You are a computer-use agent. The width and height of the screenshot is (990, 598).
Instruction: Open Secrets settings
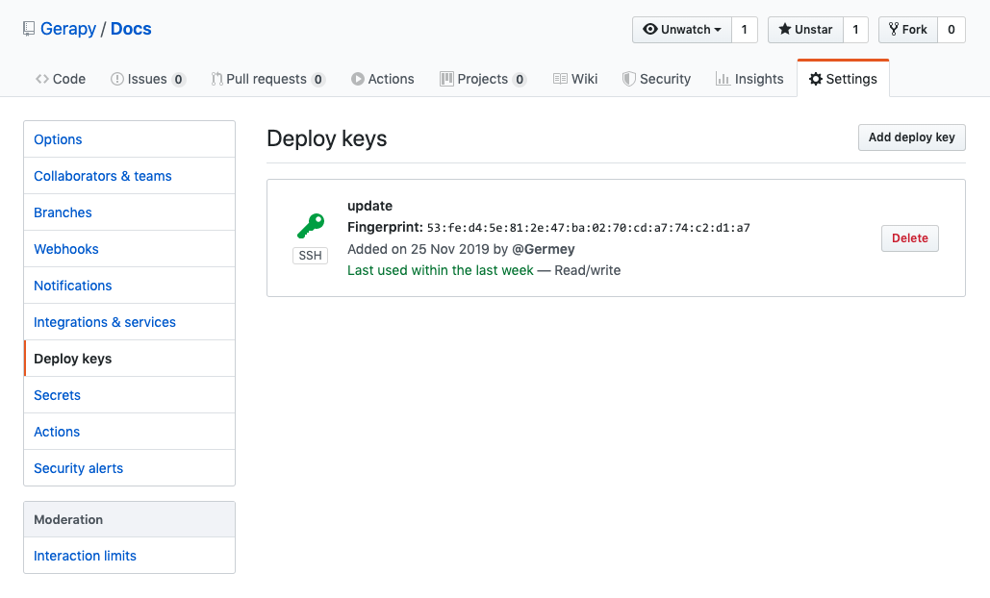coord(130,395)
